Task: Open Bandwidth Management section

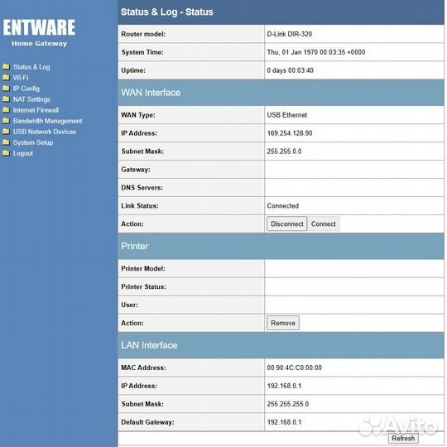Action: click(48, 121)
